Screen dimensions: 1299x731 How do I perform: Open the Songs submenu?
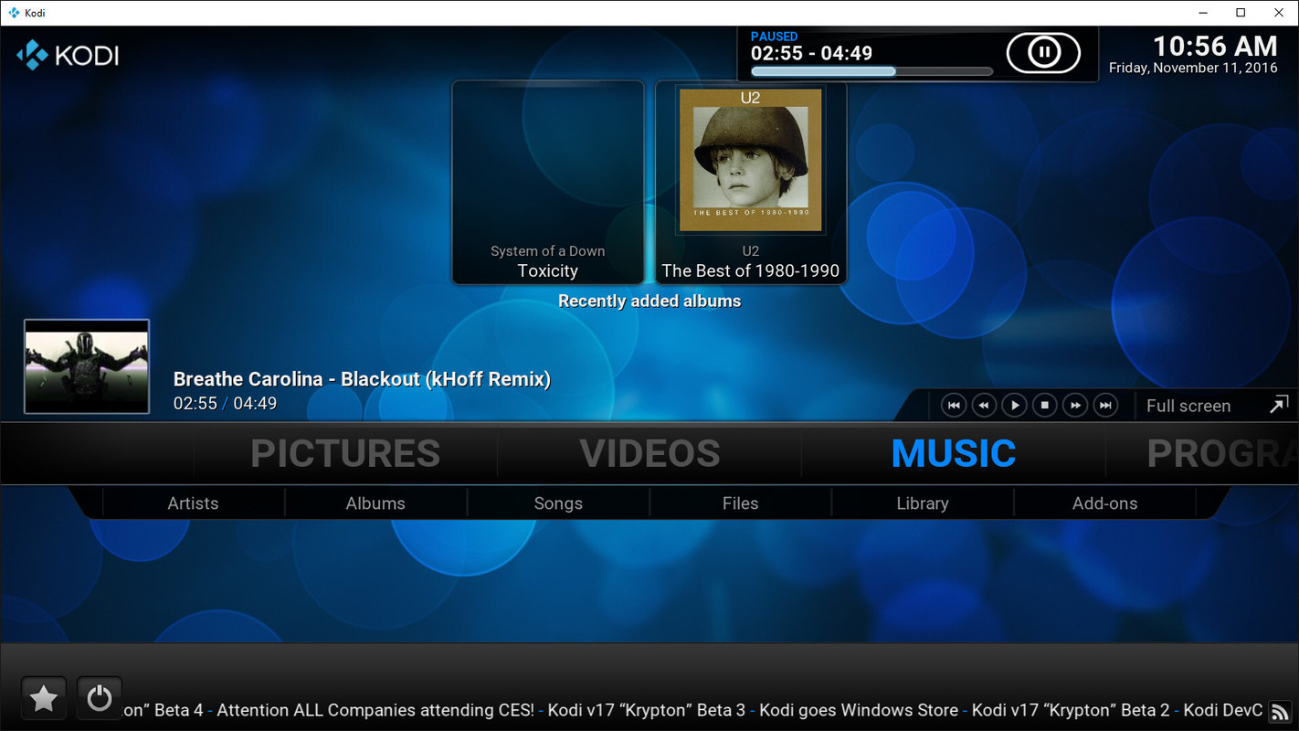coord(558,503)
